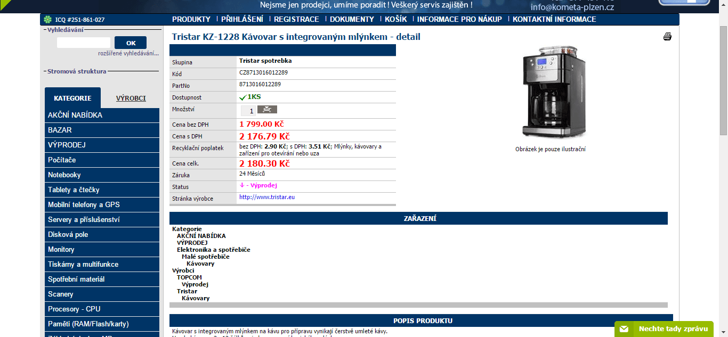Image resolution: width=728 pixels, height=337 pixels.
Task: Click the envelope icon on message widget
Action: point(624,329)
